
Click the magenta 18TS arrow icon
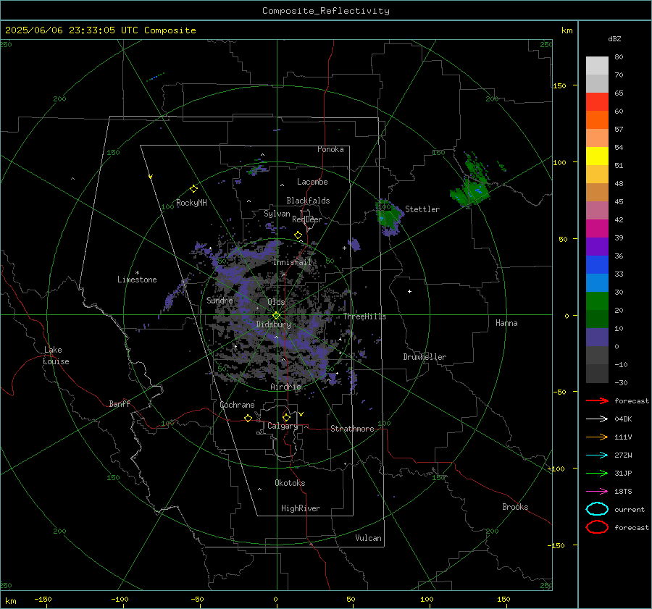597,492
